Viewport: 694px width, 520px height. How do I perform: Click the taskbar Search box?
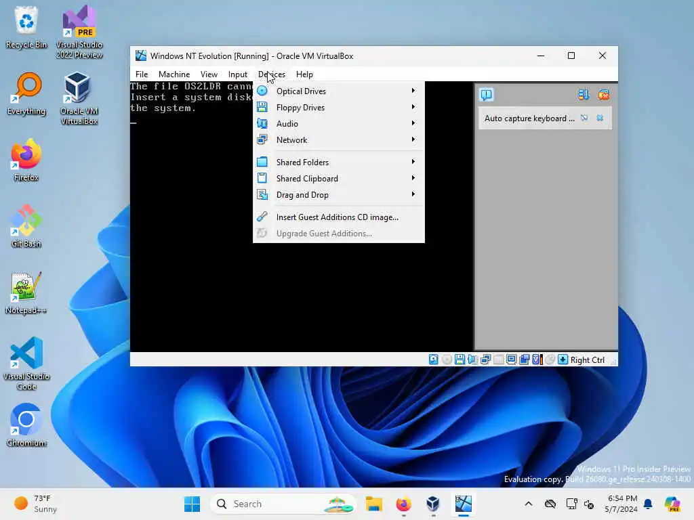284,504
